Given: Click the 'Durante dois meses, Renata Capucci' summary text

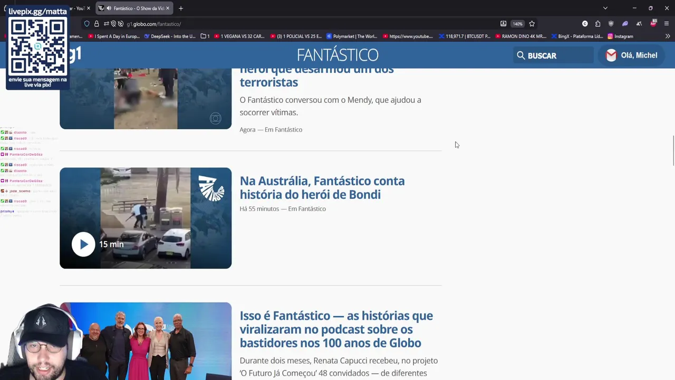Looking at the screenshot, I should tap(339, 367).
